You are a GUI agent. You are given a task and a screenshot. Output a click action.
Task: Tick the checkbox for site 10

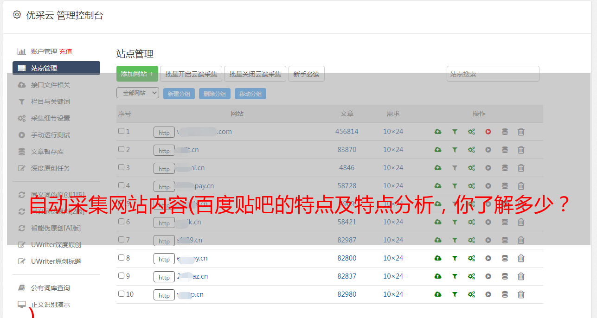point(121,294)
